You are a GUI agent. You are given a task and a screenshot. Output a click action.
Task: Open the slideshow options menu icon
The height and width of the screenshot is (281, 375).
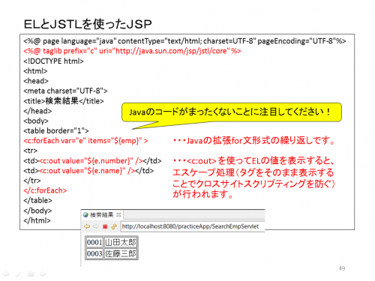point(31,274)
